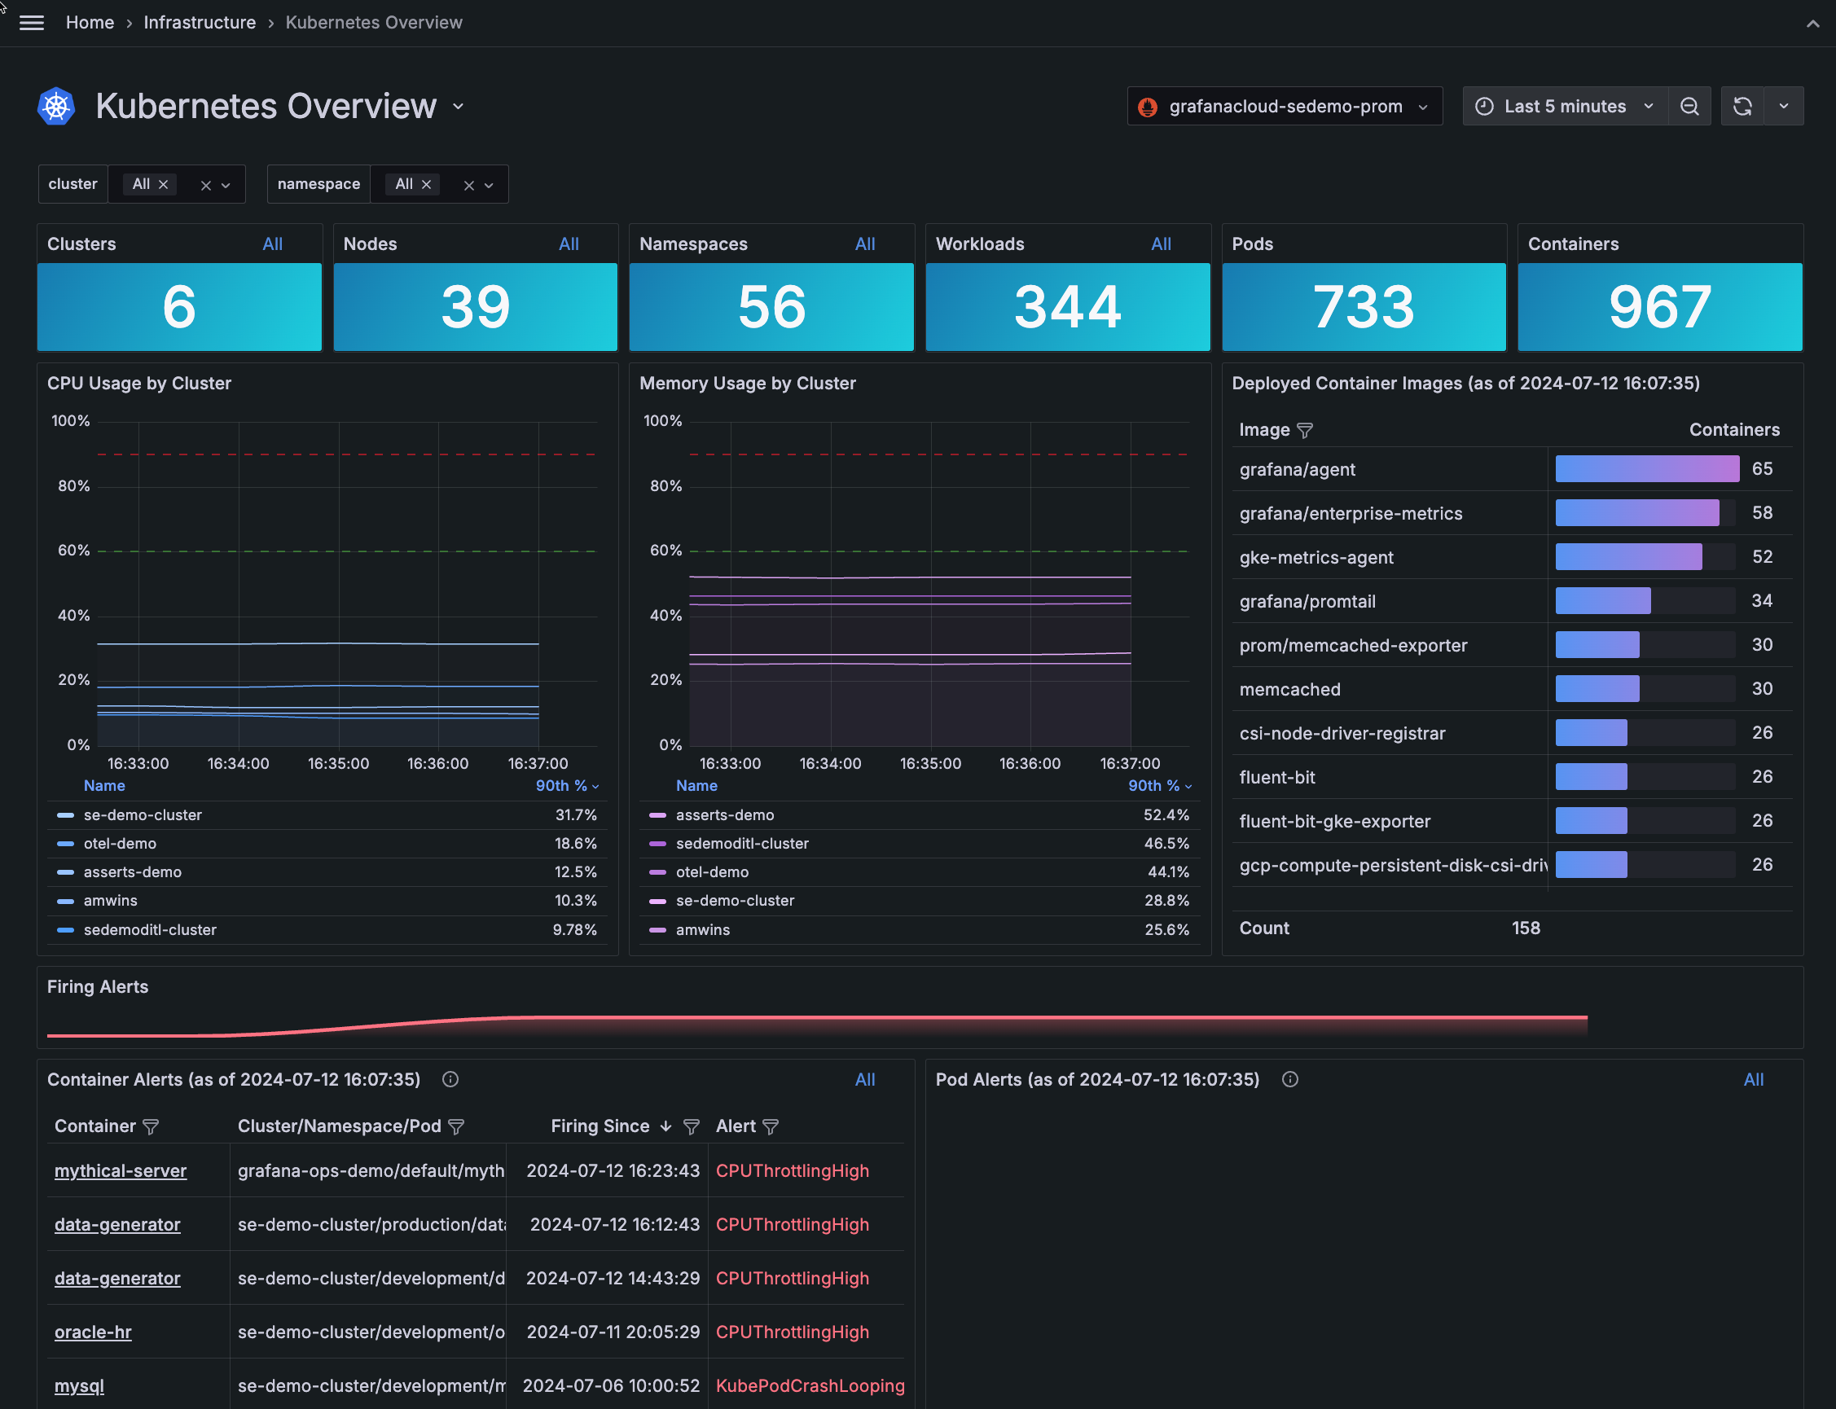Click All on the Pod Alerts panel
The height and width of the screenshot is (1409, 1836).
1754,1079
